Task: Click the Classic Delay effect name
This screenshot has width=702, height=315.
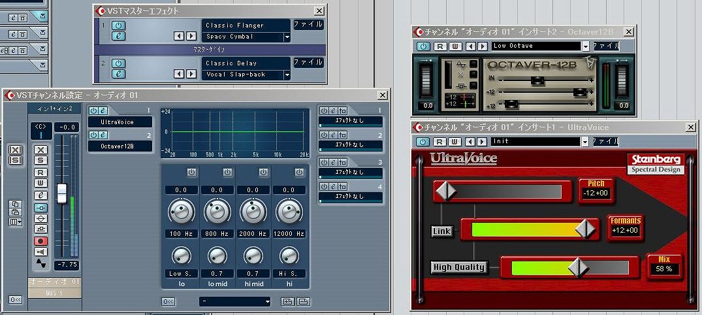Action: (x=246, y=63)
